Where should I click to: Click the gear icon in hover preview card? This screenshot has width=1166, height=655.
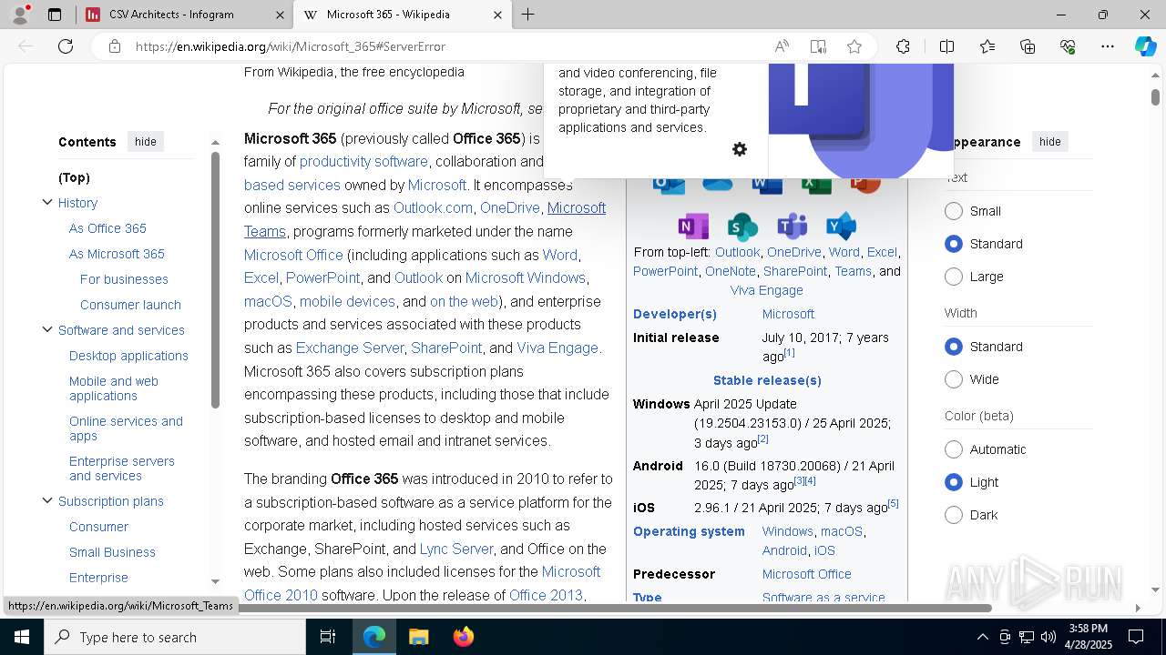[740, 149]
